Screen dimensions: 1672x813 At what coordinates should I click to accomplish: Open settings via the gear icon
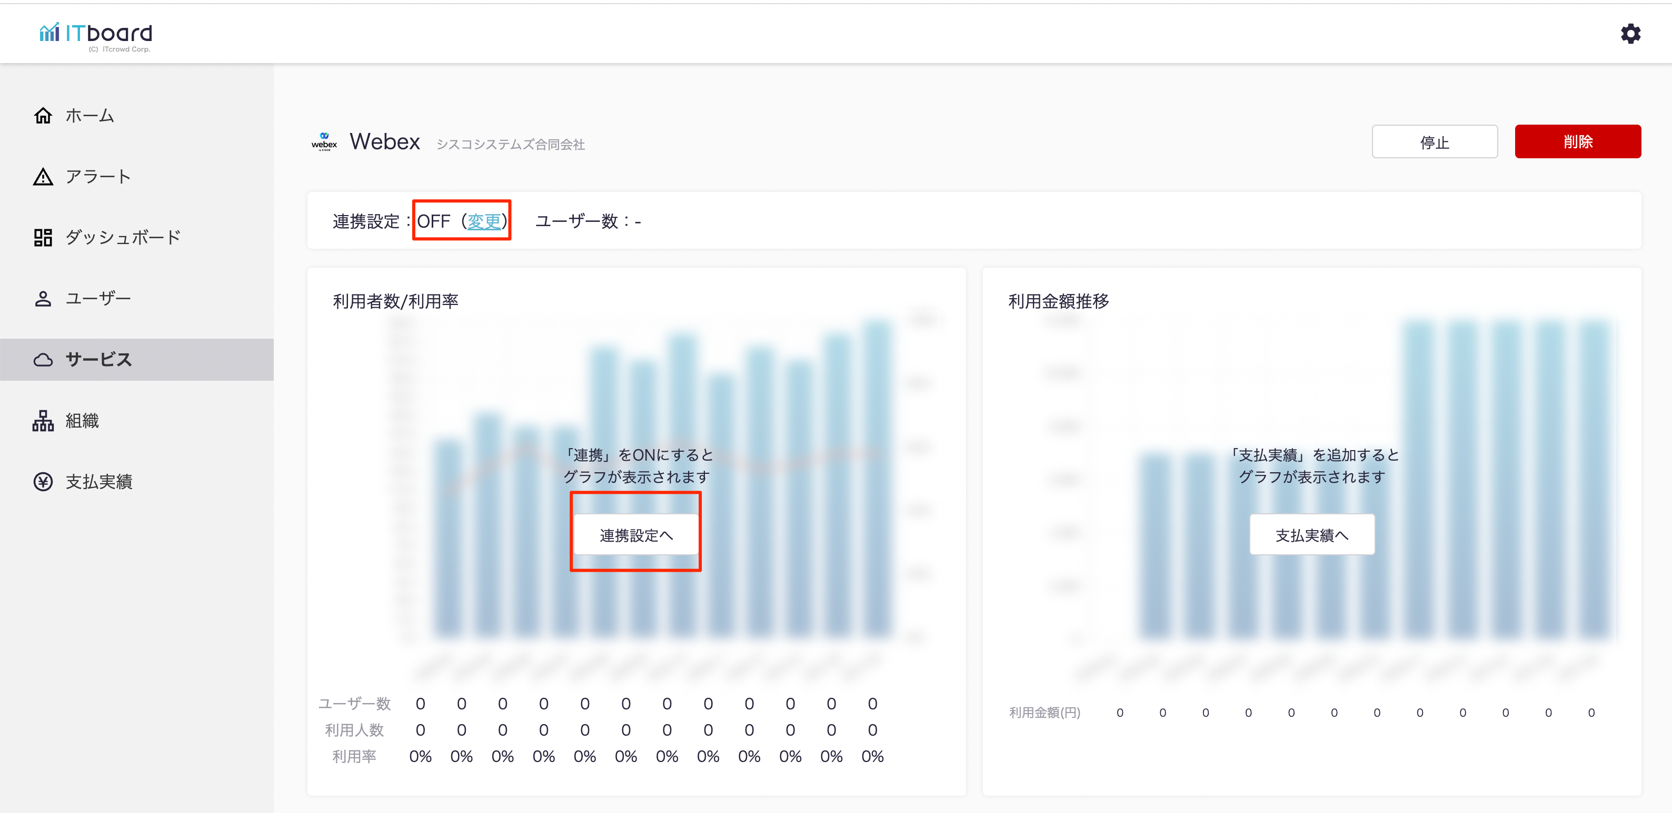pos(1630,34)
